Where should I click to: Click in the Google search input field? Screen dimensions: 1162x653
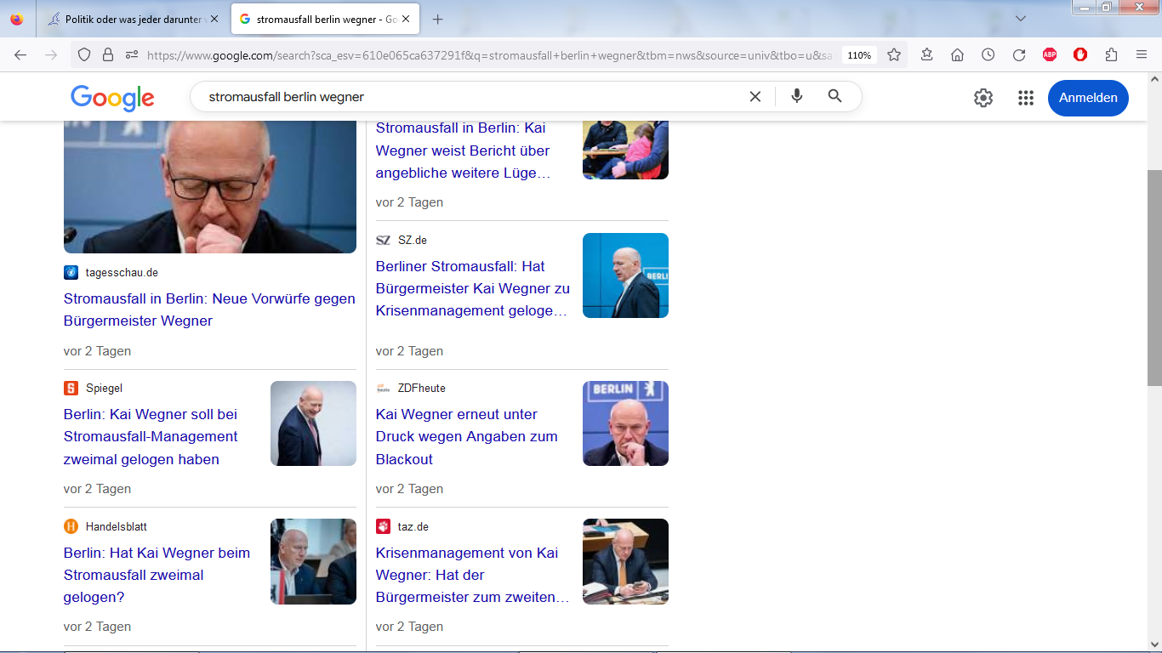(468, 97)
